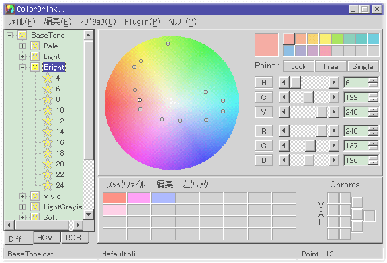Viewport: 387px width, 263px height.
Task: Click the tree scrollbar up arrow
Action: pyautogui.click(x=89, y=35)
